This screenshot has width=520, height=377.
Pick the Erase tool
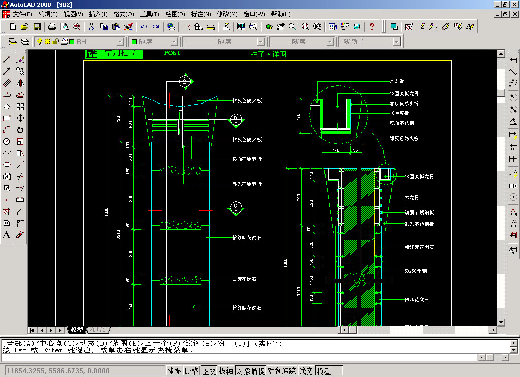click(20, 60)
